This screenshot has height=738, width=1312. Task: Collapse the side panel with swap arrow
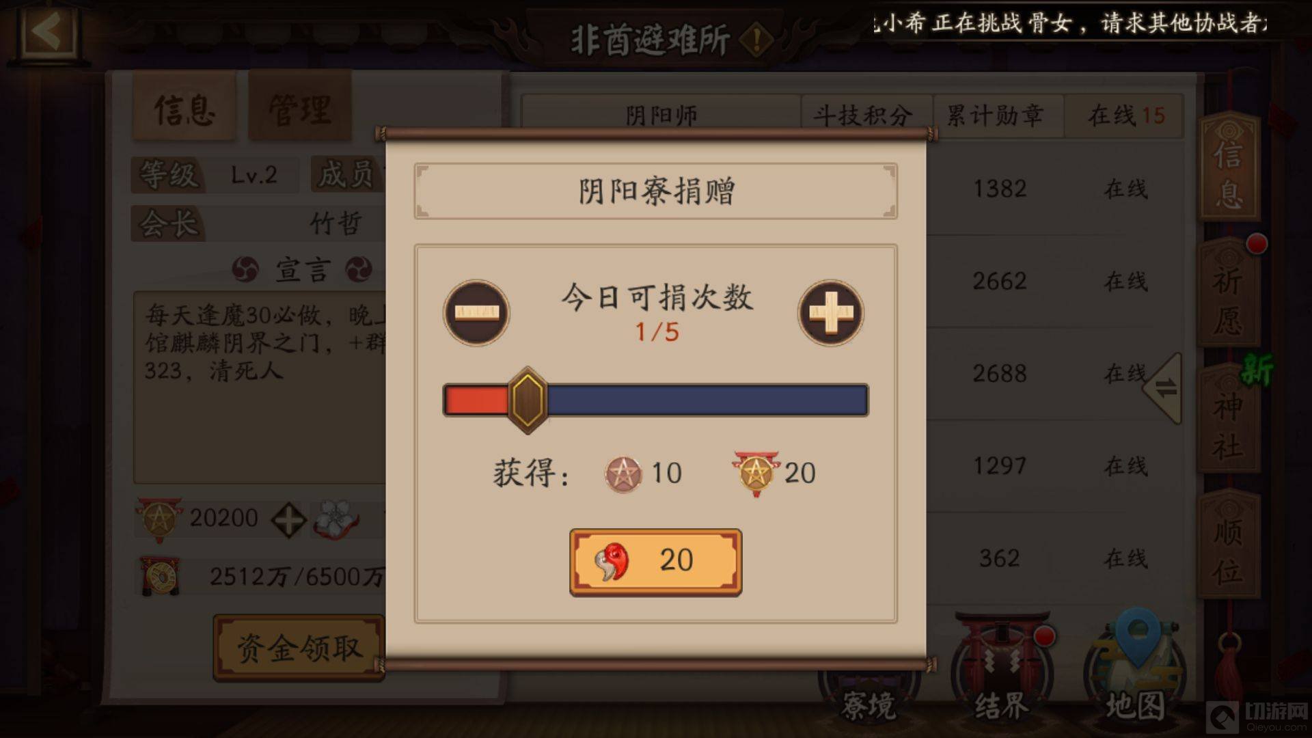(x=1163, y=389)
